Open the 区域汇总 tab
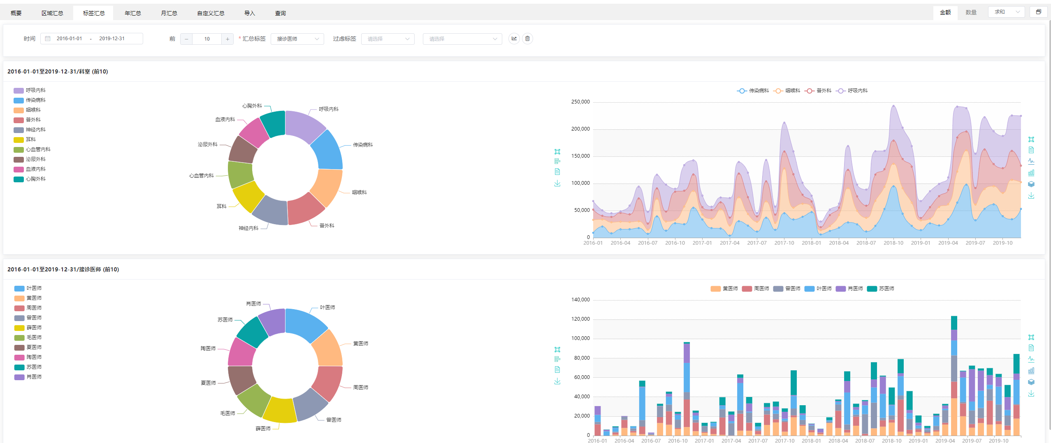Viewport: 1051px width, 443px height. point(53,13)
